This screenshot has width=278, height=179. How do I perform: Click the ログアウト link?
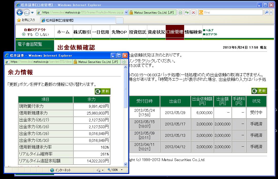pyautogui.click(x=211, y=34)
